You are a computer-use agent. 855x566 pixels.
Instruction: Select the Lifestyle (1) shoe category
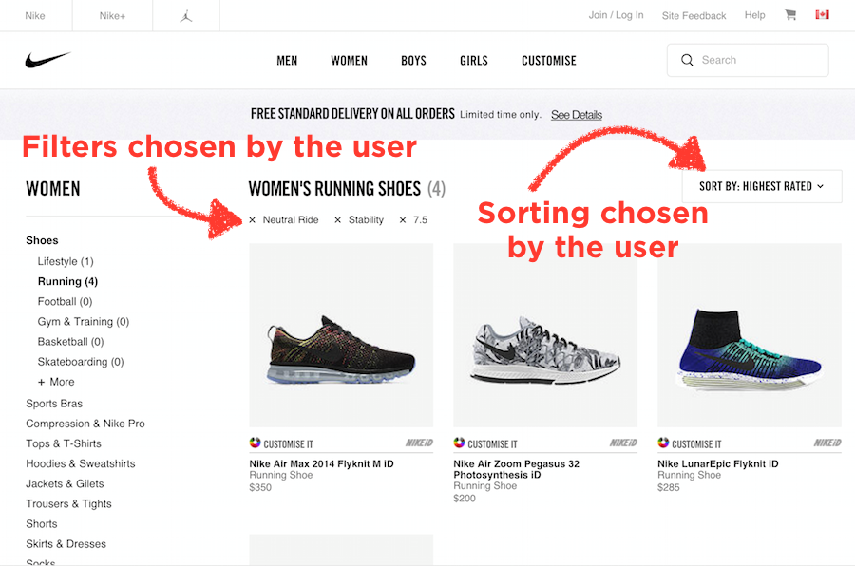tap(66, 261)
